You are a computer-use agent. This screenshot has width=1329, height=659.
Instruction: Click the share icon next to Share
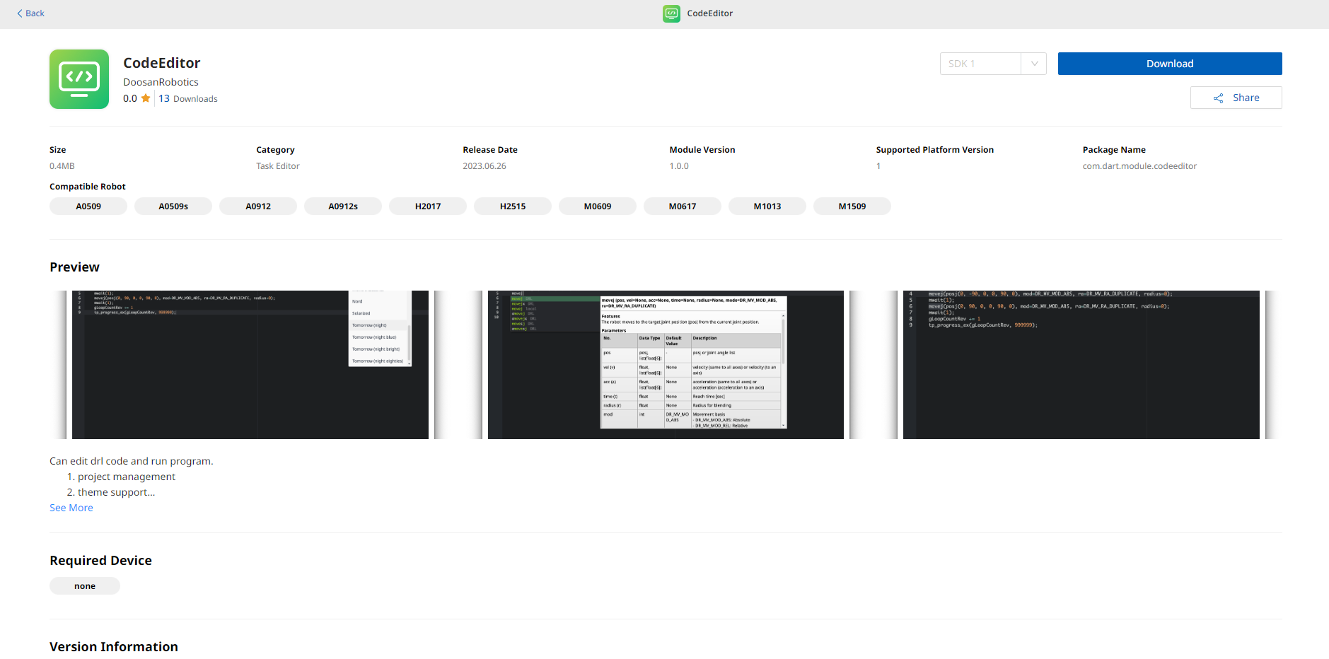1218,98
